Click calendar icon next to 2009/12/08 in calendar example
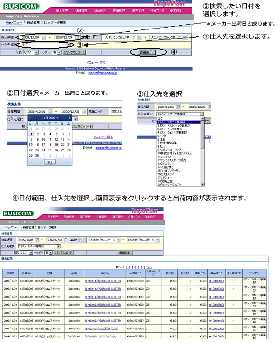The height and width of the screenshot is (343, 280). click(x=84, y=111)
